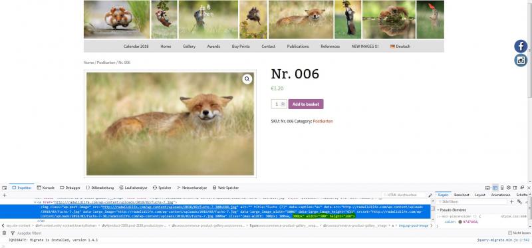Switch to the Konsole tab

(46, 187)
